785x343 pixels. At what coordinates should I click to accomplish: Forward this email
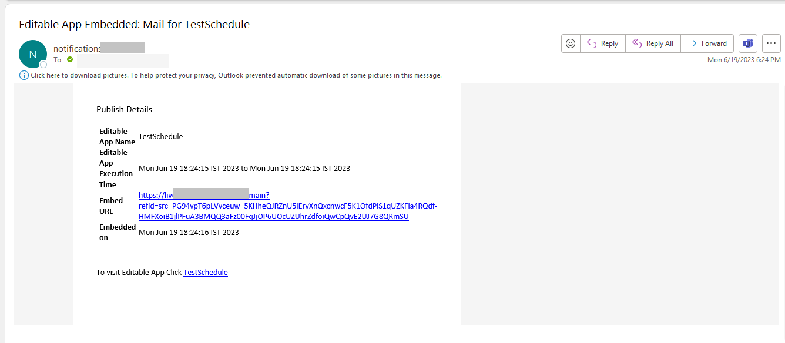707,43
